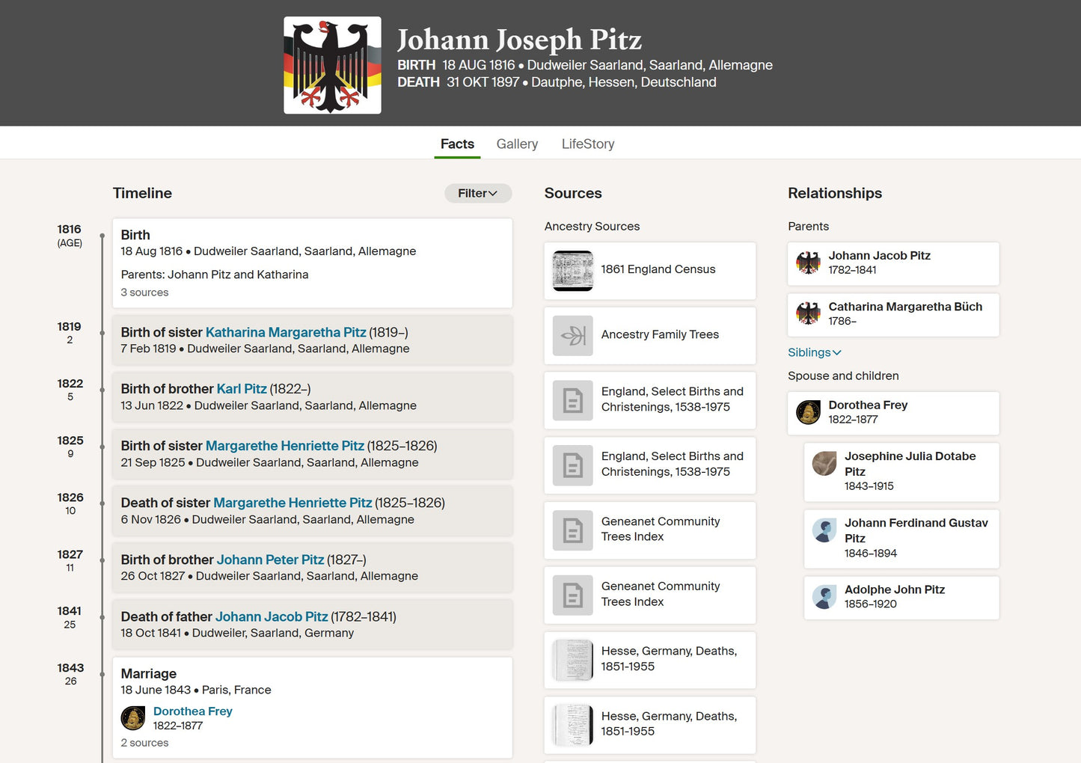The width and height of the screenshot is (1081, 763).
Task: Open sister Katharina Margaretha Pitz's link
Action: click(x=286, y=332)
